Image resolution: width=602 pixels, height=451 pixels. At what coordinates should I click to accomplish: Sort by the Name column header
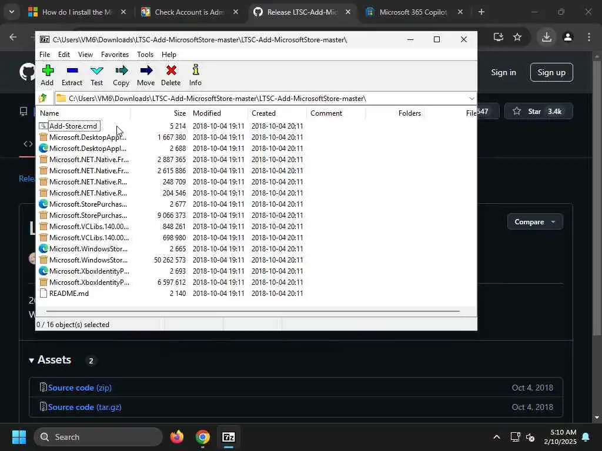tap(83, 113)
